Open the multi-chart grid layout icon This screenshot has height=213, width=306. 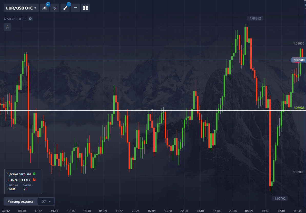coord(85,8)
